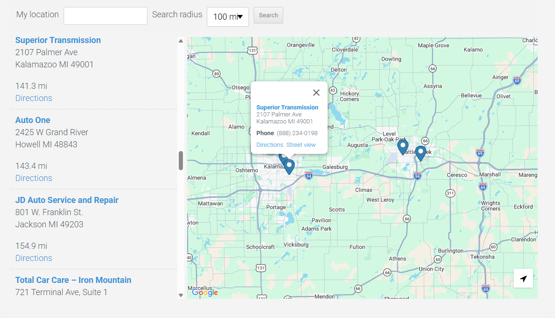Click the results list scrollbar thumb
Image resolution: width=555 pixels, height=318 pixels.
(181, 161)
